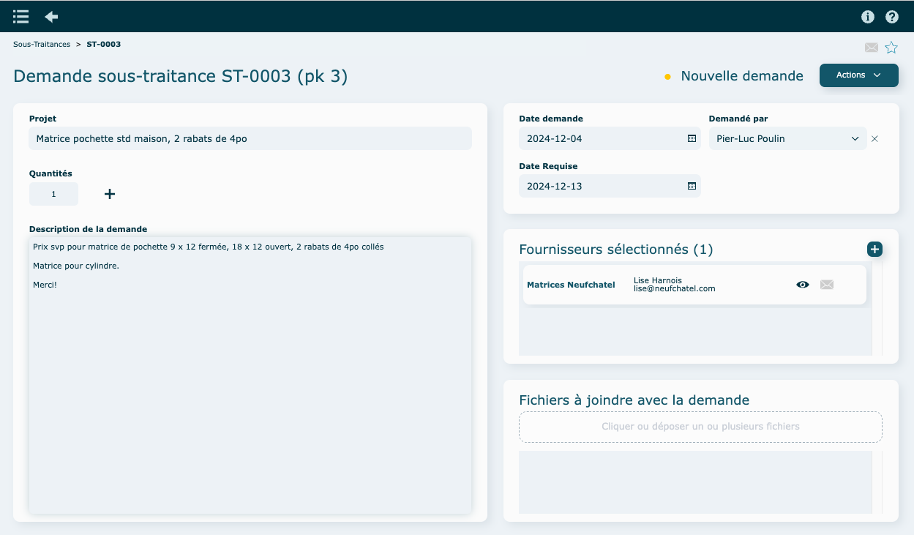
Task: Click the Description de la demande textarea
Action: (x=250, y=381)
